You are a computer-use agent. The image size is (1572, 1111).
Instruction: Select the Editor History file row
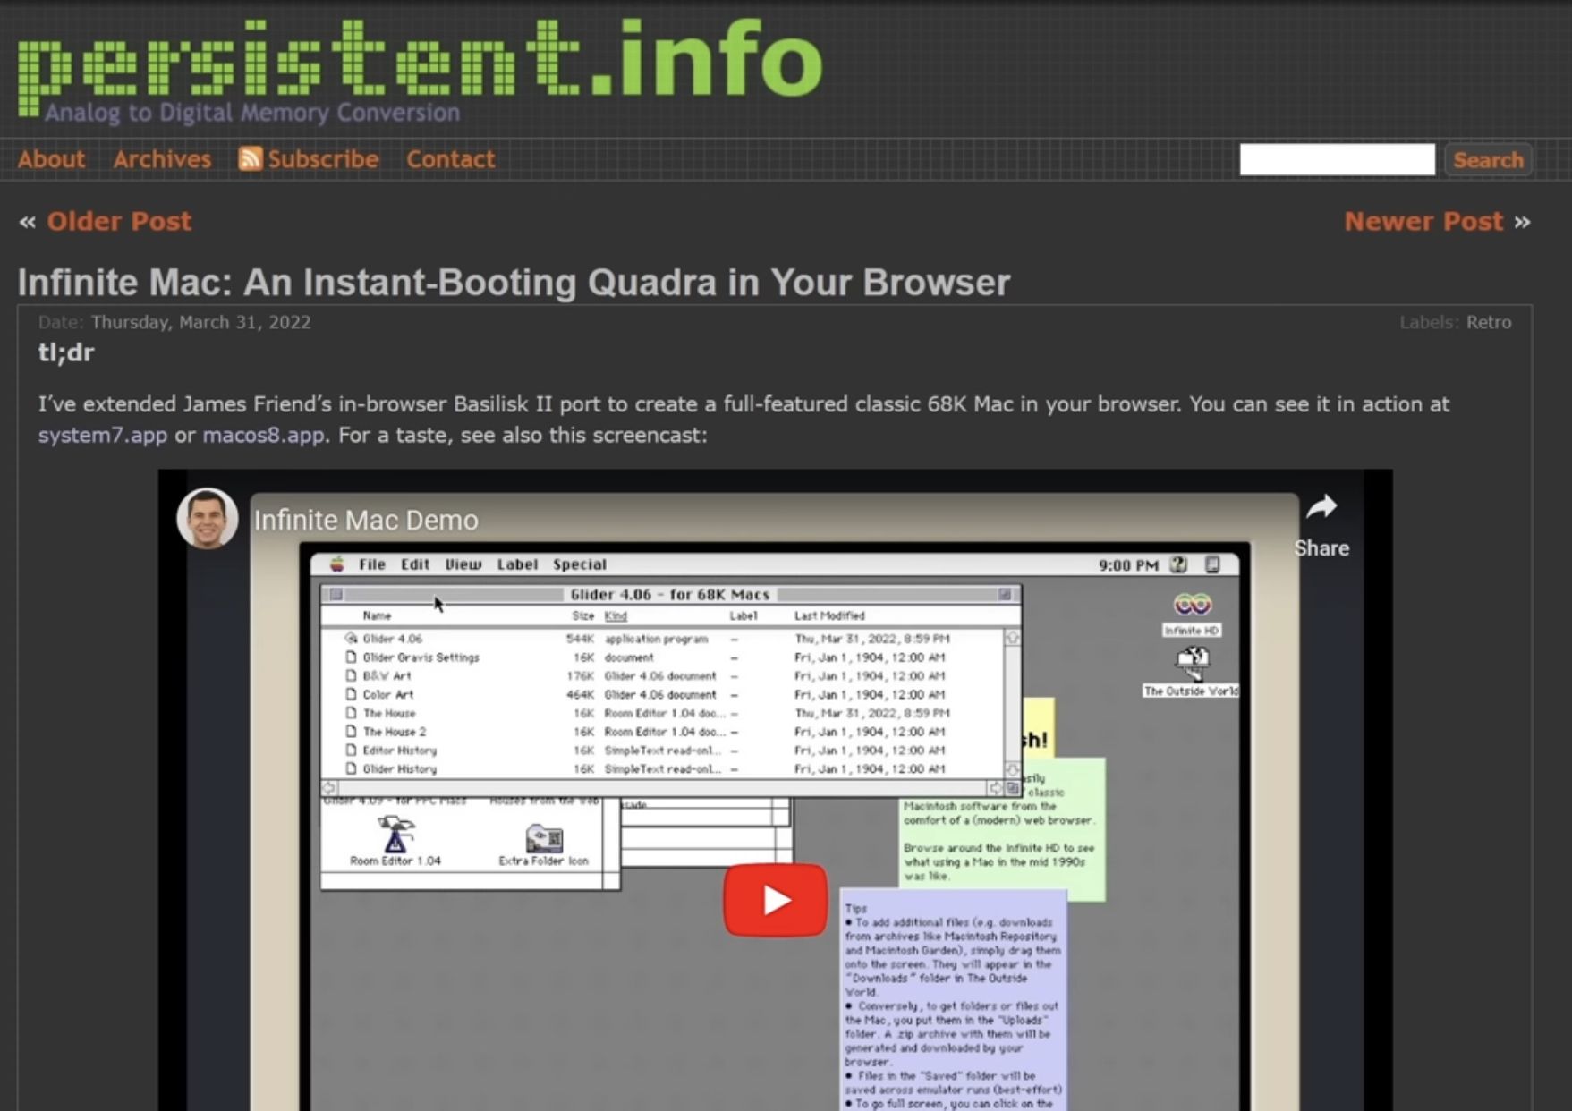(662, 751)
